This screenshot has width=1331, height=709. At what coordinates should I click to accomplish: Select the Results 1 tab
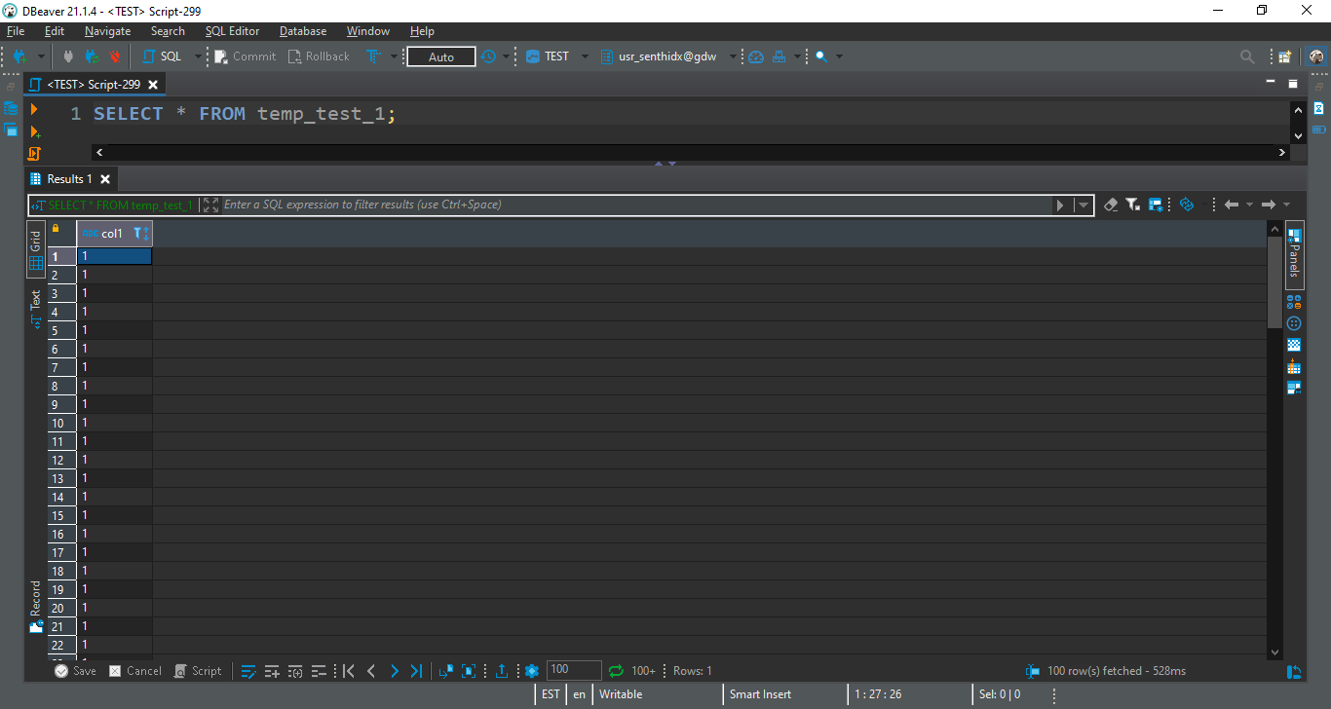(70, 179)
